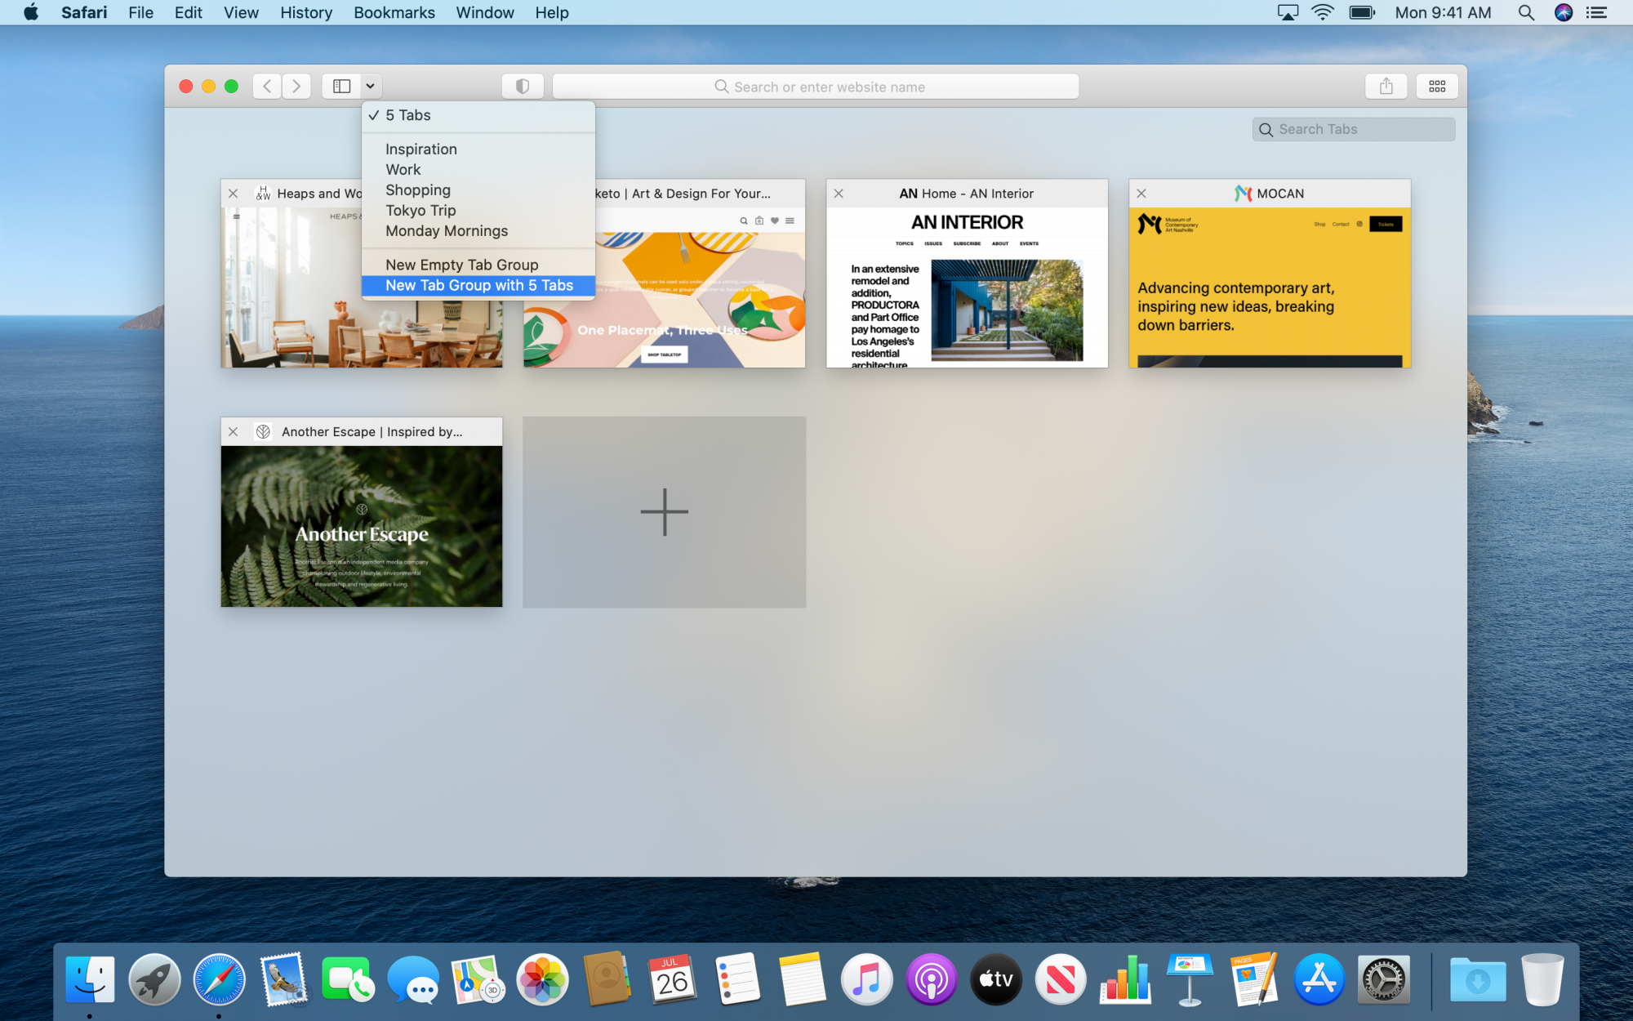Go forward with the forward arrow
Image resolution: width=1633 pixels, height=1021 pixels.
point(296,86)
